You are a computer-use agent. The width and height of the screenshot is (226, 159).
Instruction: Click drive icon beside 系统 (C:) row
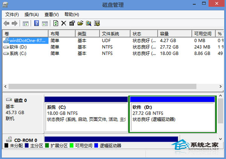coord(6,54)
